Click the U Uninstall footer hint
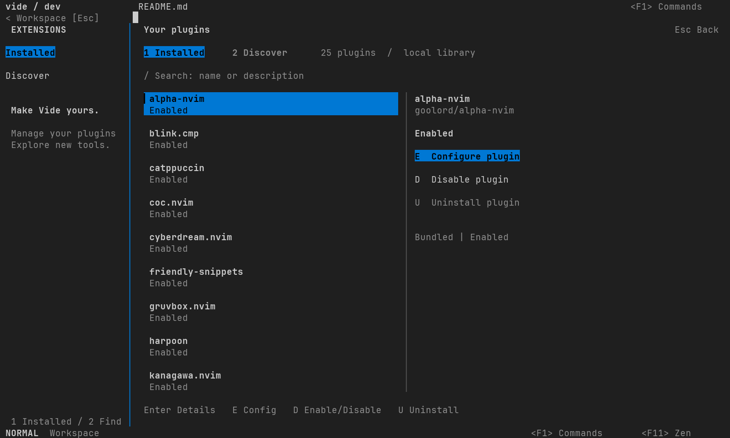Image resolution: width=730 pixels, height=438 pixels. (x=429, y=410)
